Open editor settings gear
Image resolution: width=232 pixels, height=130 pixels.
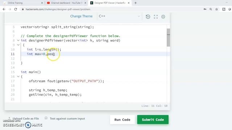click(x=163, y=17)
